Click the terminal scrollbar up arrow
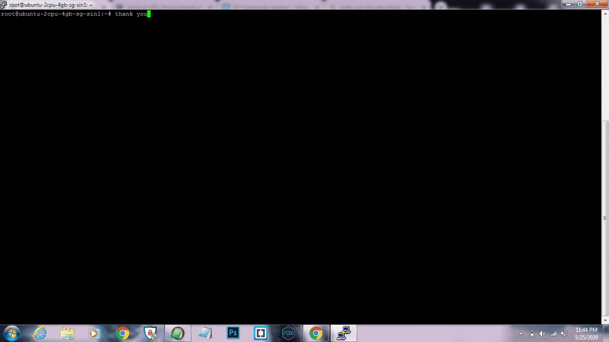 [605, 12]
